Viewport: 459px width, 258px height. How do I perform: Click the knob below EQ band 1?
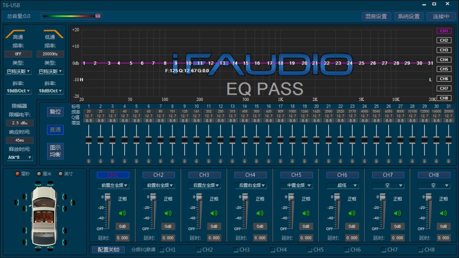click(89, 161)
